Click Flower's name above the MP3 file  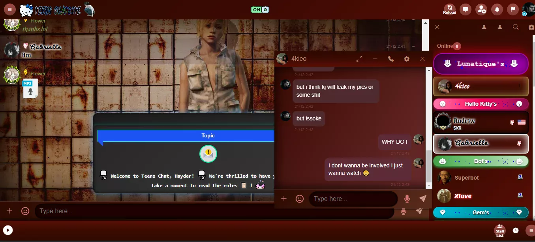point(38,73)
